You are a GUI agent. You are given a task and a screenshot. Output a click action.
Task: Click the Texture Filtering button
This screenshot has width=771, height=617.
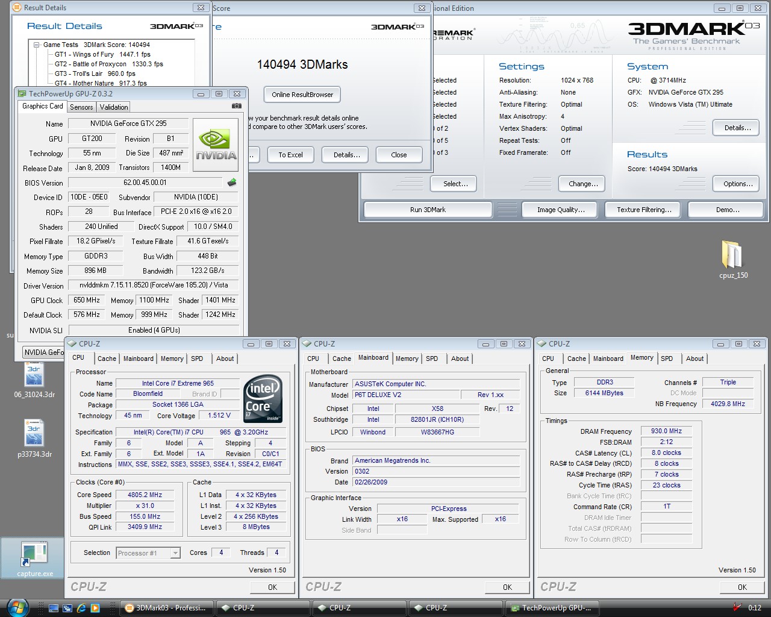tap(644, 210)
